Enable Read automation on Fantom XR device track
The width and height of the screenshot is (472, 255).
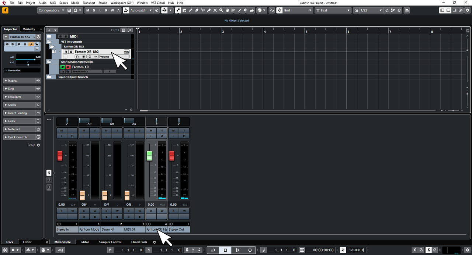(x=63, y=67)
